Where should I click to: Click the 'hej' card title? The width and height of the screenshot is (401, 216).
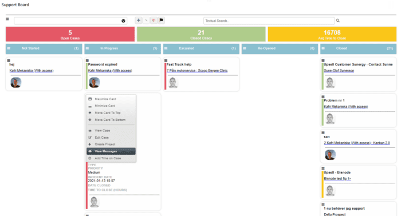12,65
